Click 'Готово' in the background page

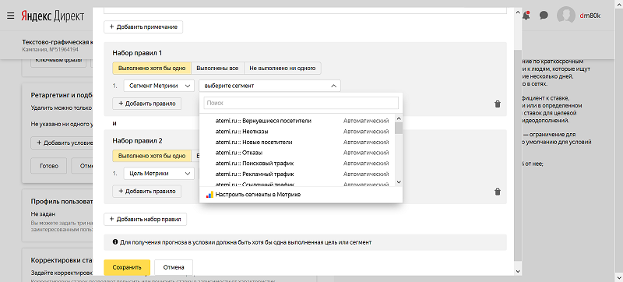pos(48,166)
